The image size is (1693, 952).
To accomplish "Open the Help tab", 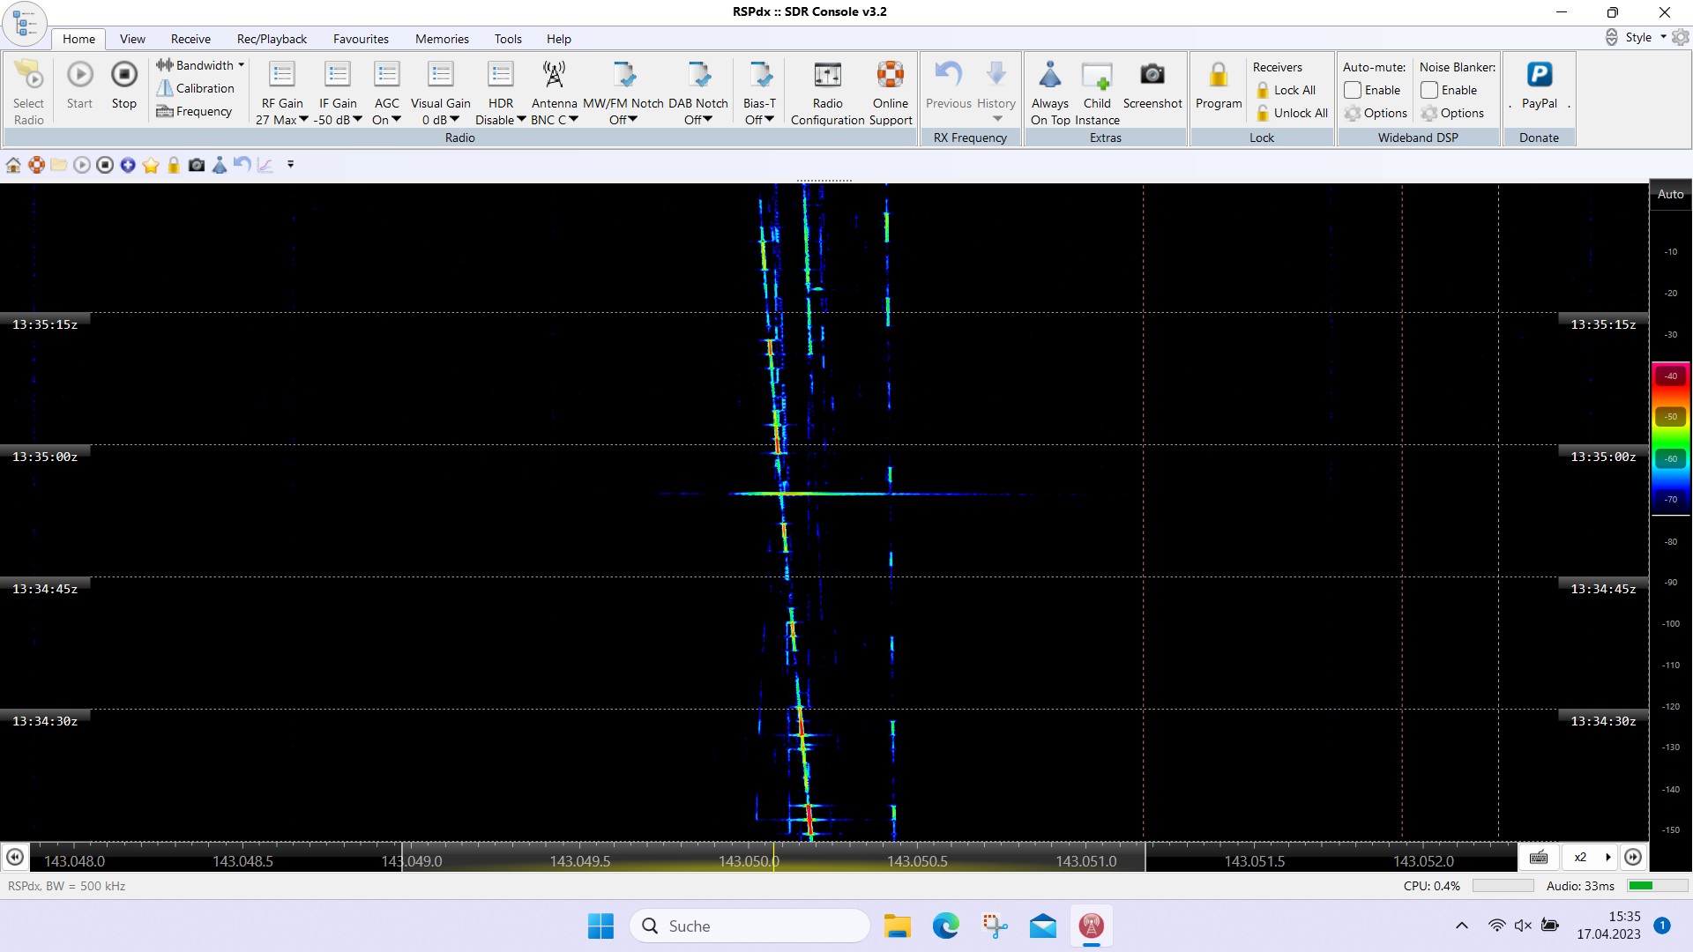I will [558, 39].
